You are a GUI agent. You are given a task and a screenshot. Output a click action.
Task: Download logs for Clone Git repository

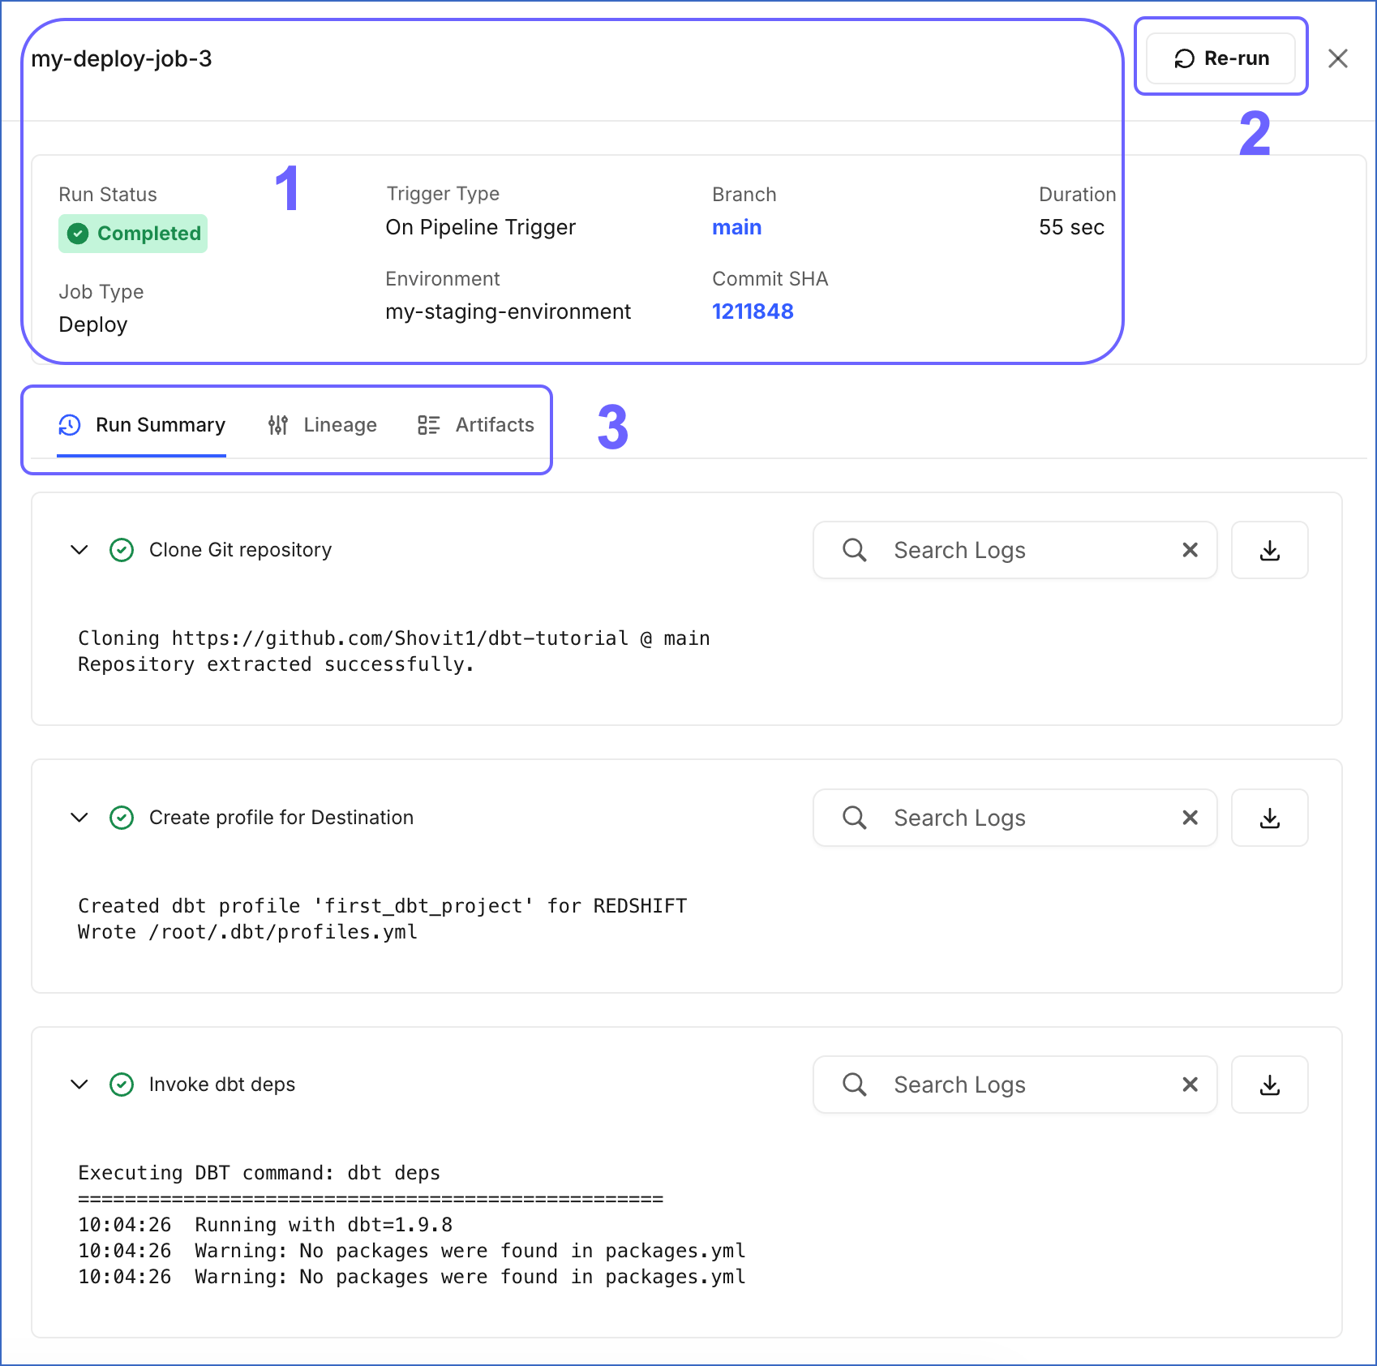(1270, 550)
